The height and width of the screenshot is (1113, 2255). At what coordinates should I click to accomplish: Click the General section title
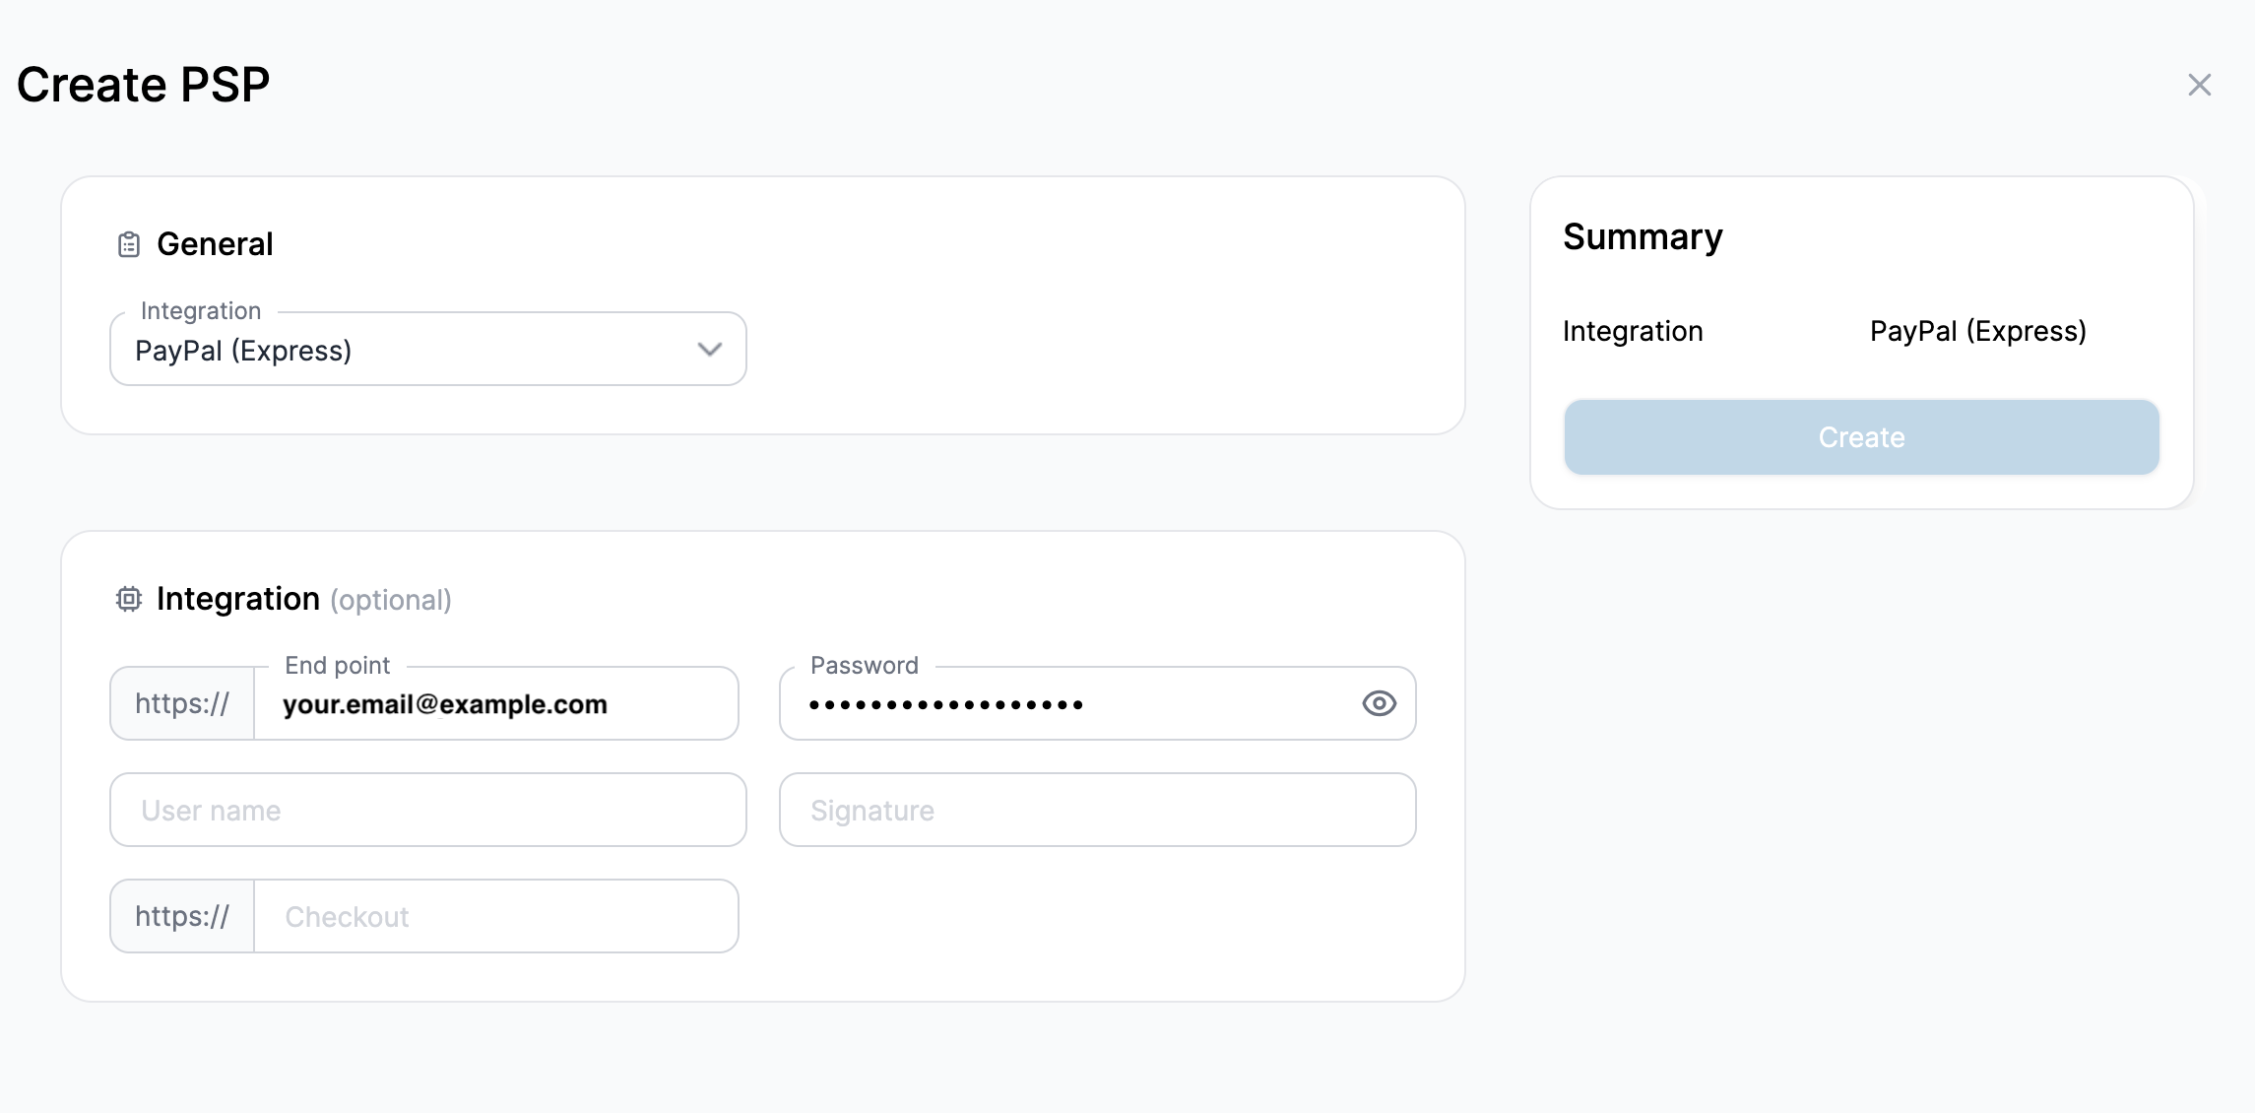[x=215, y=244]
